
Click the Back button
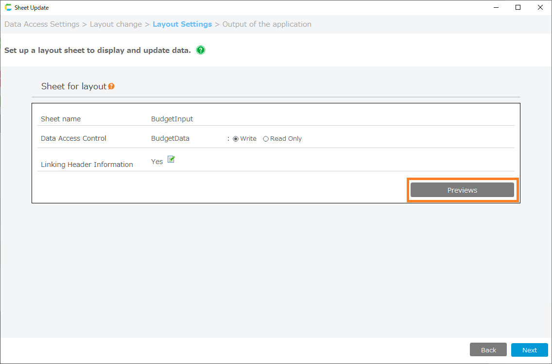(488, 350)
